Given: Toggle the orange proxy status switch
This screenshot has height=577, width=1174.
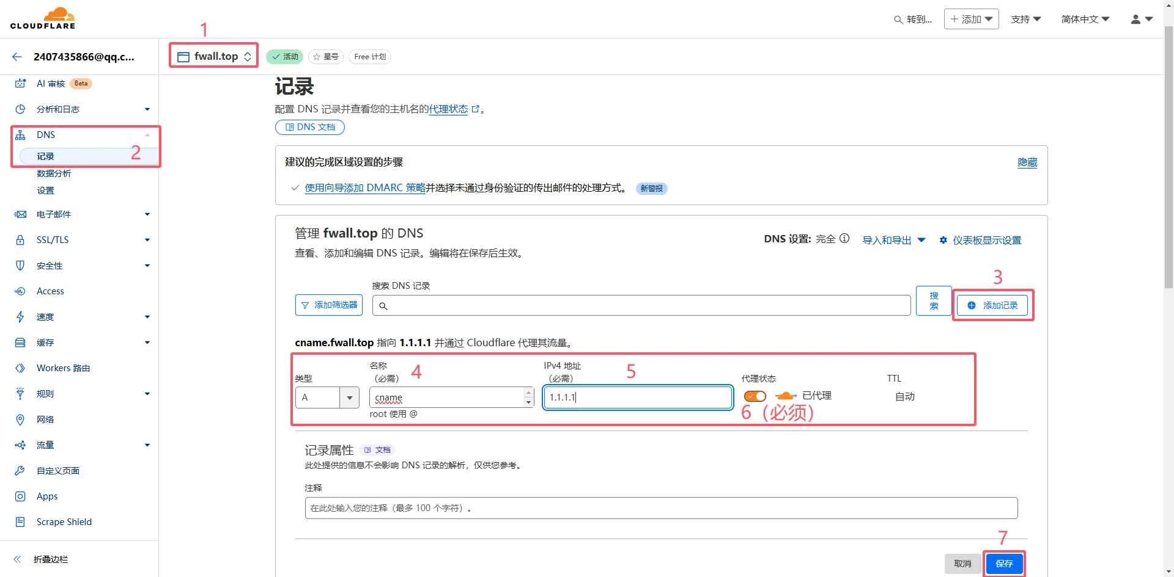Looking at the screenshot, I should pos(755,396).
